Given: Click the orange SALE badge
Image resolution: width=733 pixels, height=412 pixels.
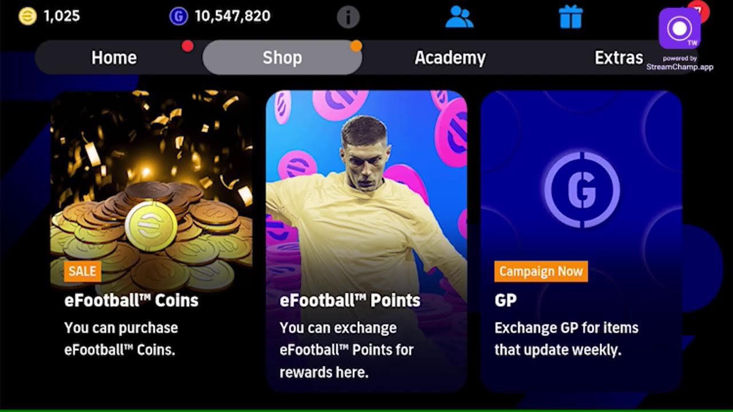Looking at the screenshot, I should pyautogui.click(x=82, y=271).
